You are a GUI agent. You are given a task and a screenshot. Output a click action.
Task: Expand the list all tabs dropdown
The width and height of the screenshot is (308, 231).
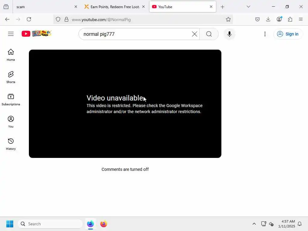(x=248, y=7)
